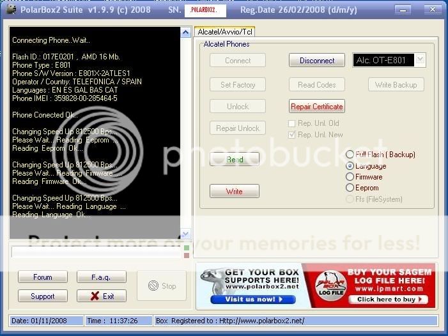Select Ffs (FileSystem) radio option
448x336 pixels.
coord(350,199)
